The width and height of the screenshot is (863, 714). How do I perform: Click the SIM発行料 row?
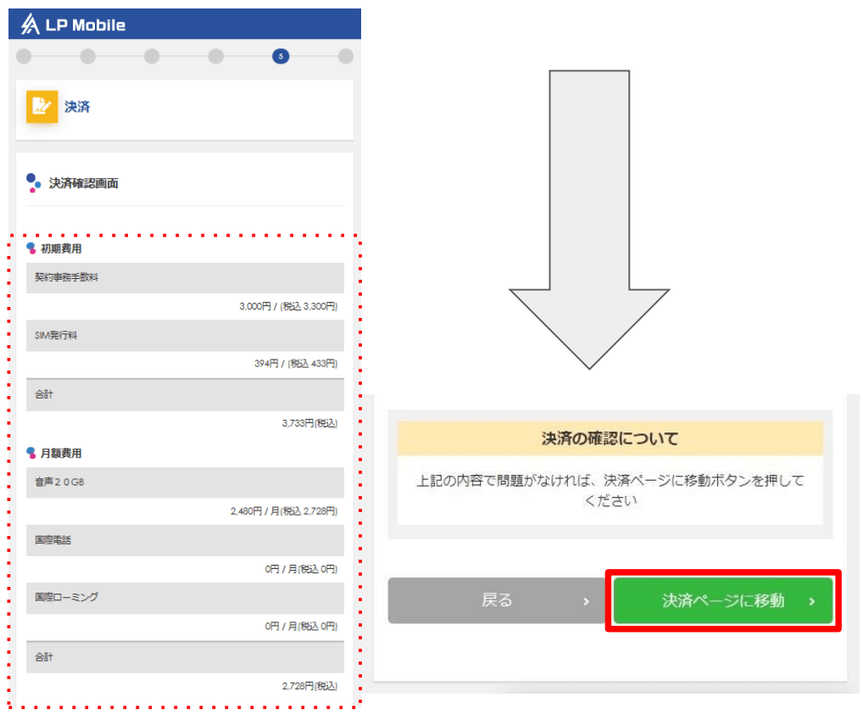185,336
